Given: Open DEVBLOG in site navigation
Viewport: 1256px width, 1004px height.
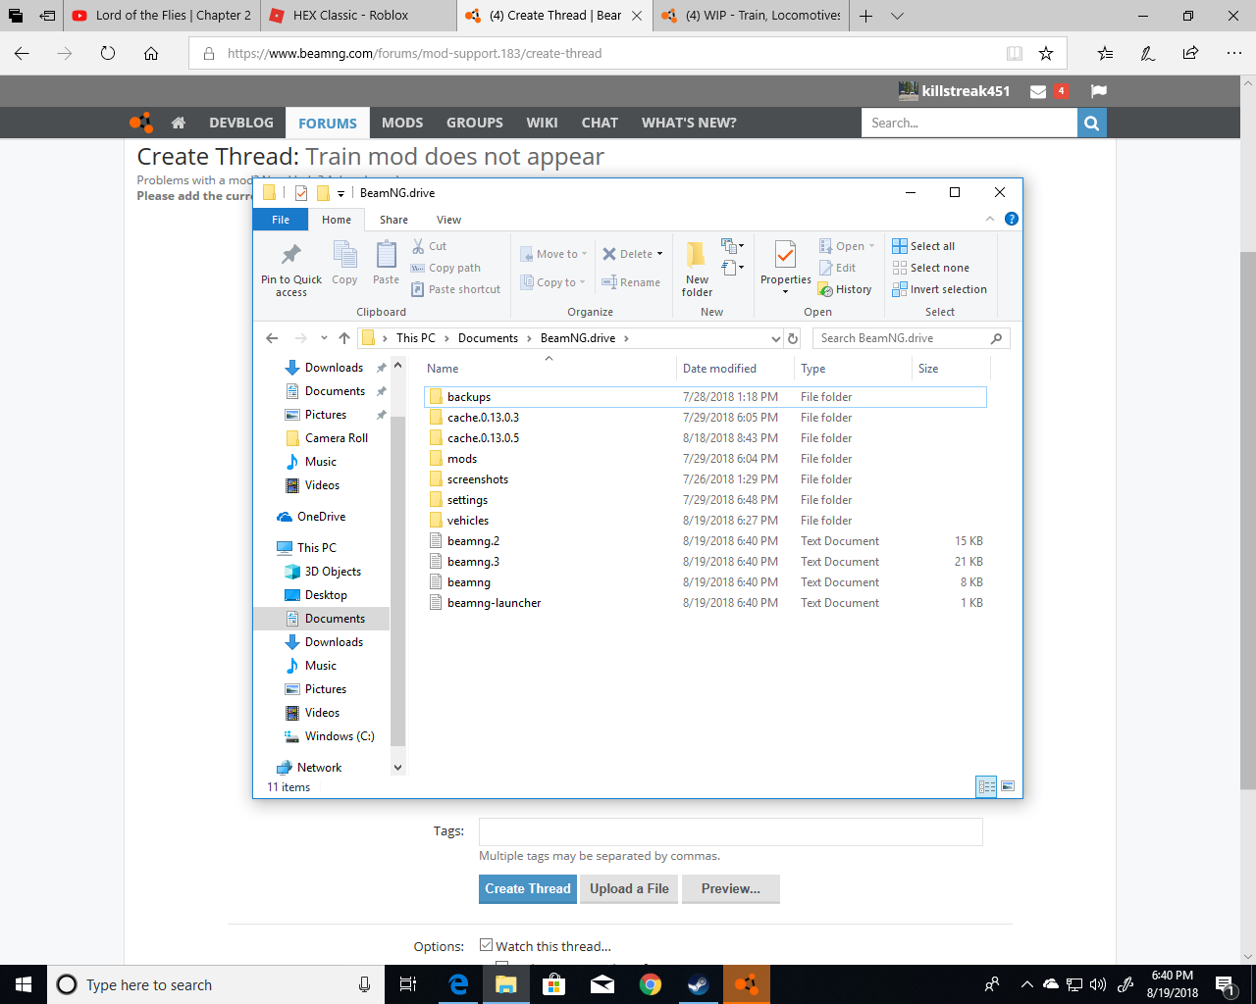Looking at the screenshot, I should (241, 123).
